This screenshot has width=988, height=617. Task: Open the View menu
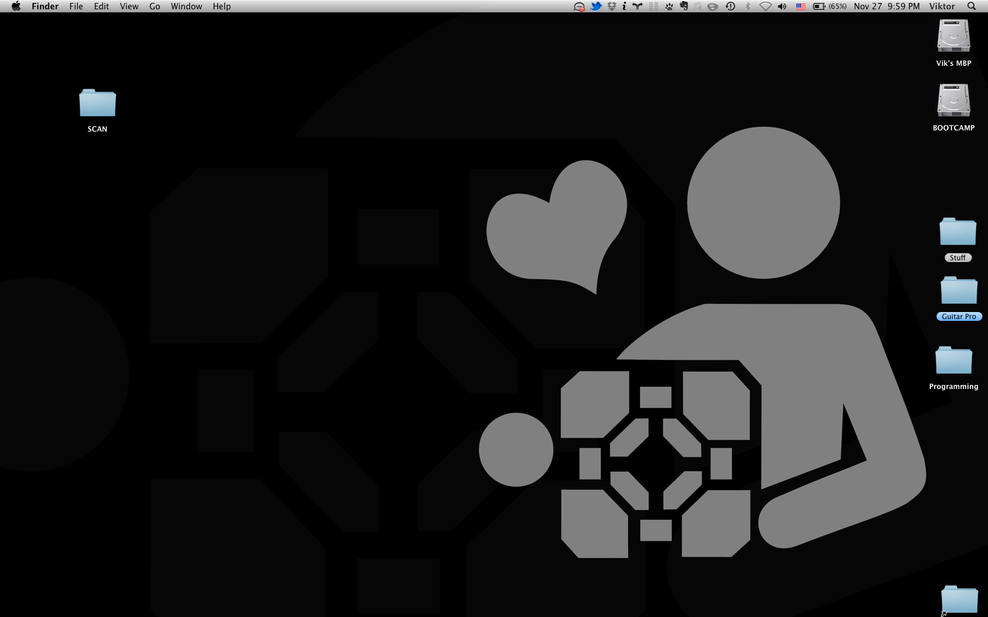coord(129,6)
